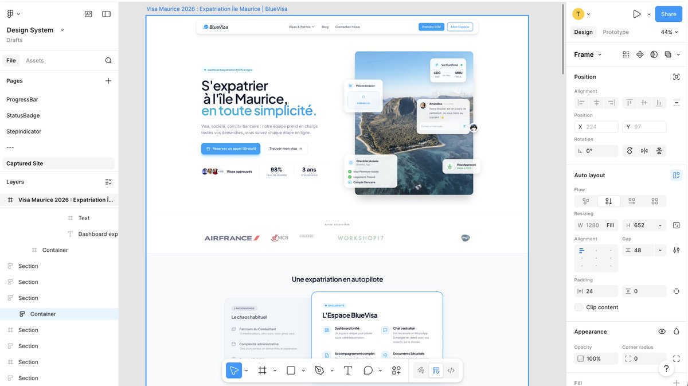Open boolean operations chevron beside Frame icons
688x386 pixels.
click(x=678, y=54)
